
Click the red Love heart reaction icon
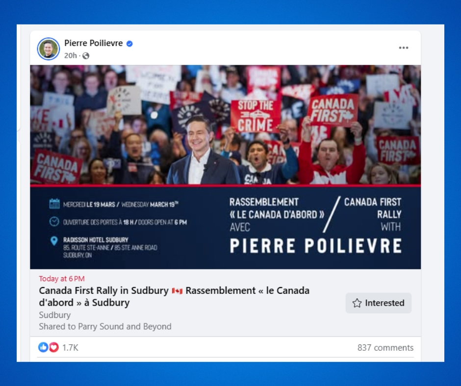[x=53, y=347]
